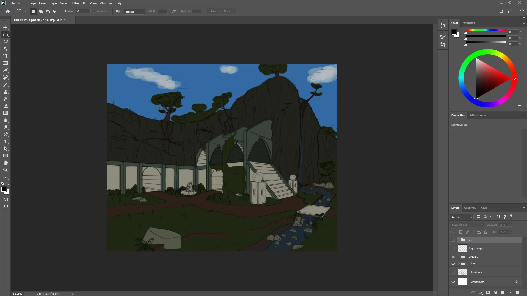This screenshot has height=296, width=527.
Task: Click the Feather input field
Action: (83, 12)
